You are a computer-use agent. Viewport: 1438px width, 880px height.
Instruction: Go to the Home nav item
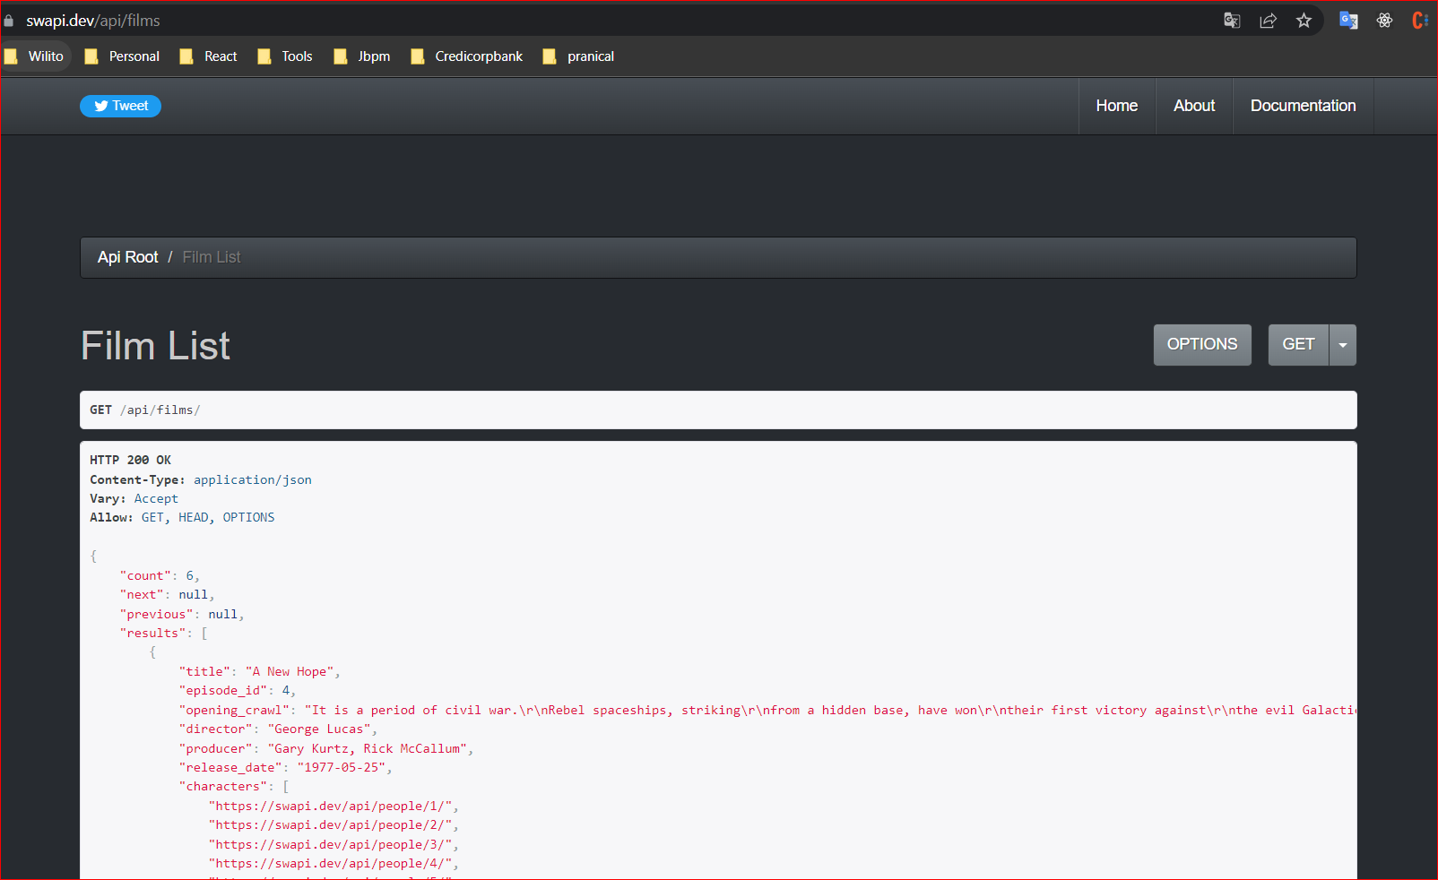pos(1117,106)
